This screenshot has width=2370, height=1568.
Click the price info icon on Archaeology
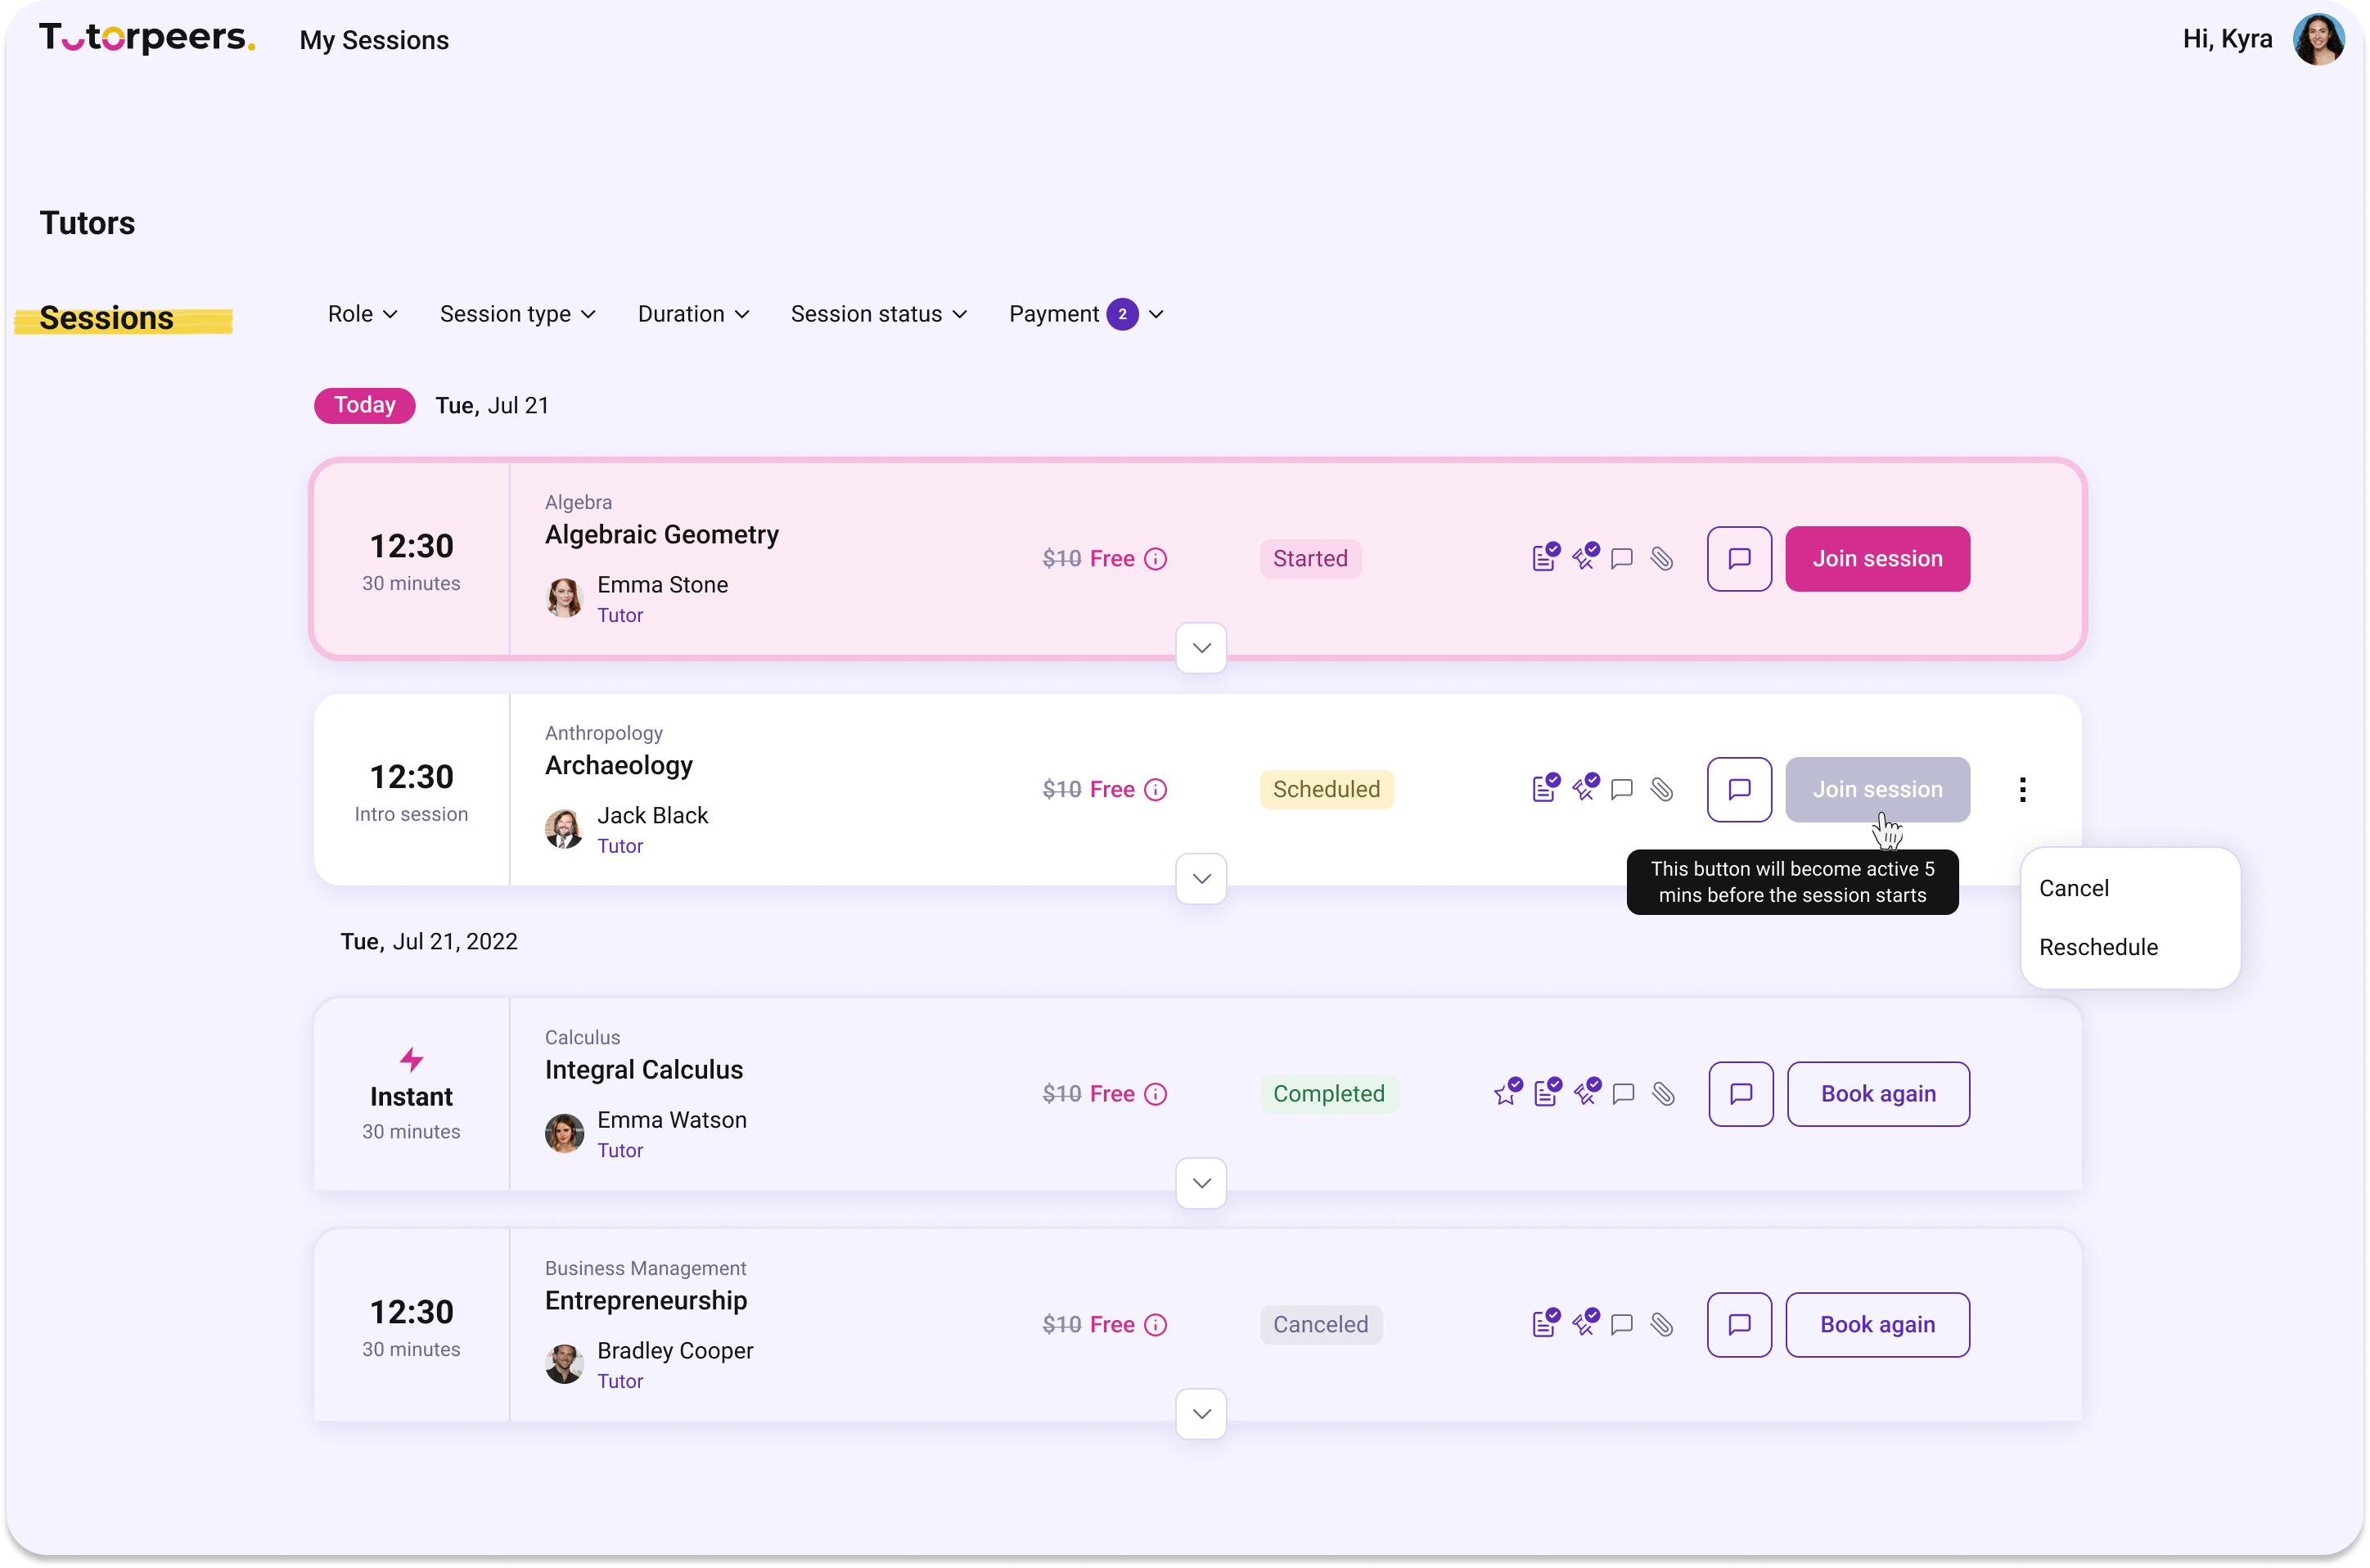coord(1155,790)
